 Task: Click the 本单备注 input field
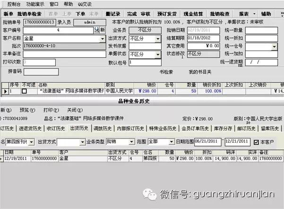click(x=64, y=54)
